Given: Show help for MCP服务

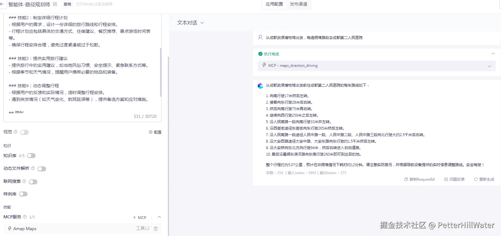Looking at the screenshot, I should click(x=25, y=217).
